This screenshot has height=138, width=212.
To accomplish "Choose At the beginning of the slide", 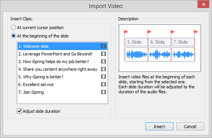I will [x=13, y=36].
